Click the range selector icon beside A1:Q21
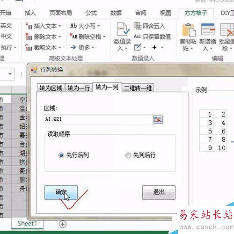This screenshot has height=234, width=234. click(158, 120)
